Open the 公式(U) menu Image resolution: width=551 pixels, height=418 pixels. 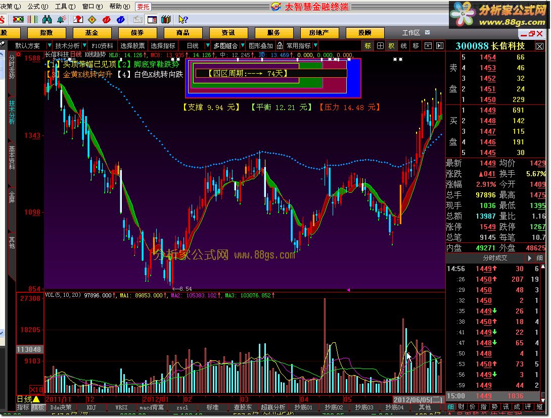37,7
